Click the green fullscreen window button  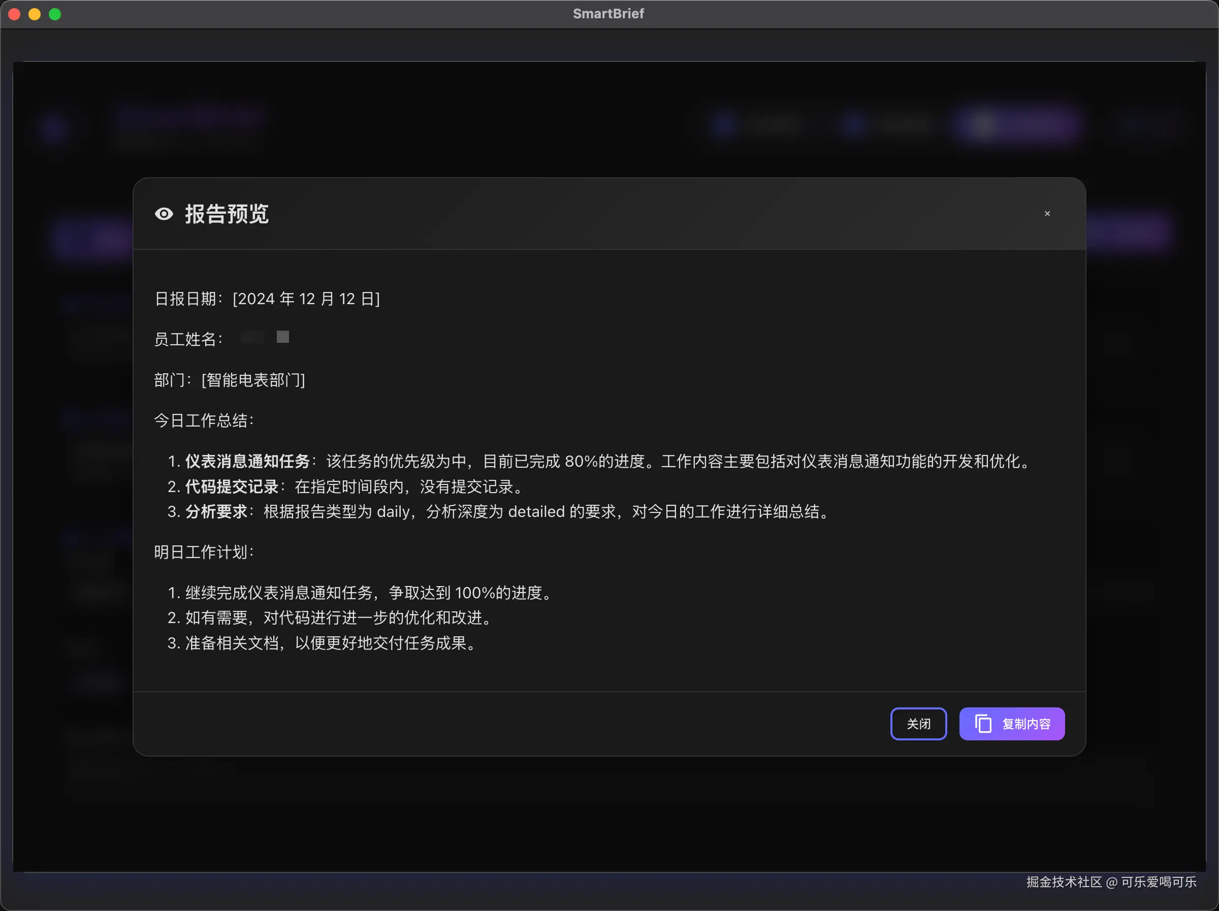(55, 14)
